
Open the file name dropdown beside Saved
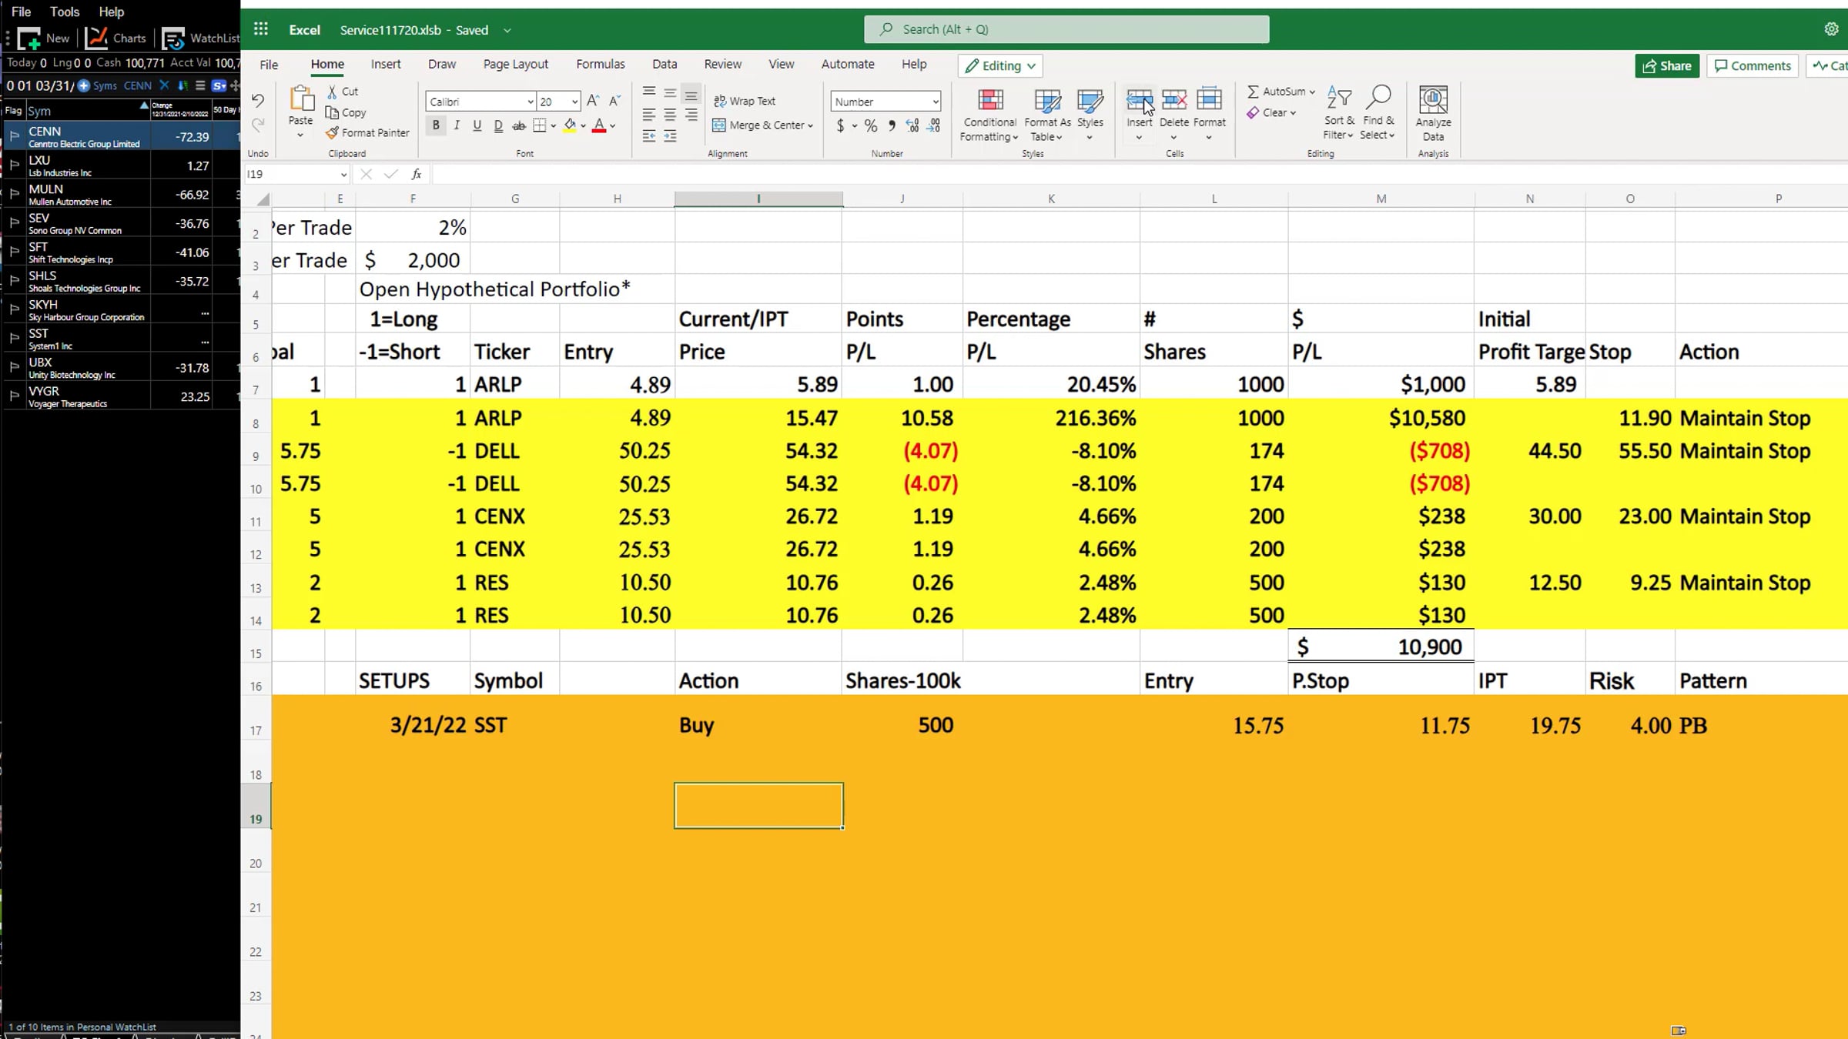click(507, 30)
